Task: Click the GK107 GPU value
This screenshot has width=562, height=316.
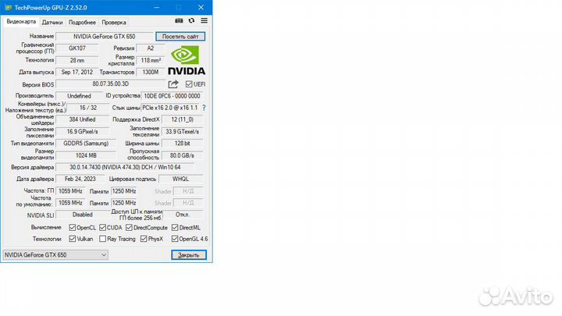Action: tap(77, 48)
